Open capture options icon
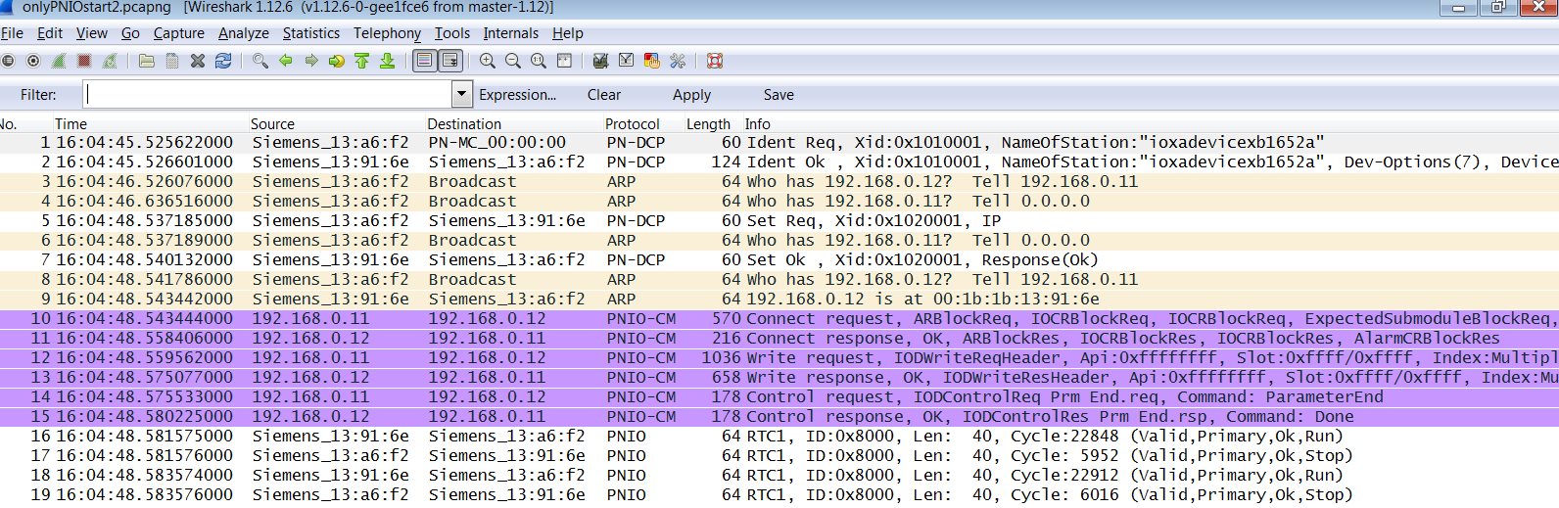Image resolution: width=1559 pixels, height=508 pixels. [33, 61]
